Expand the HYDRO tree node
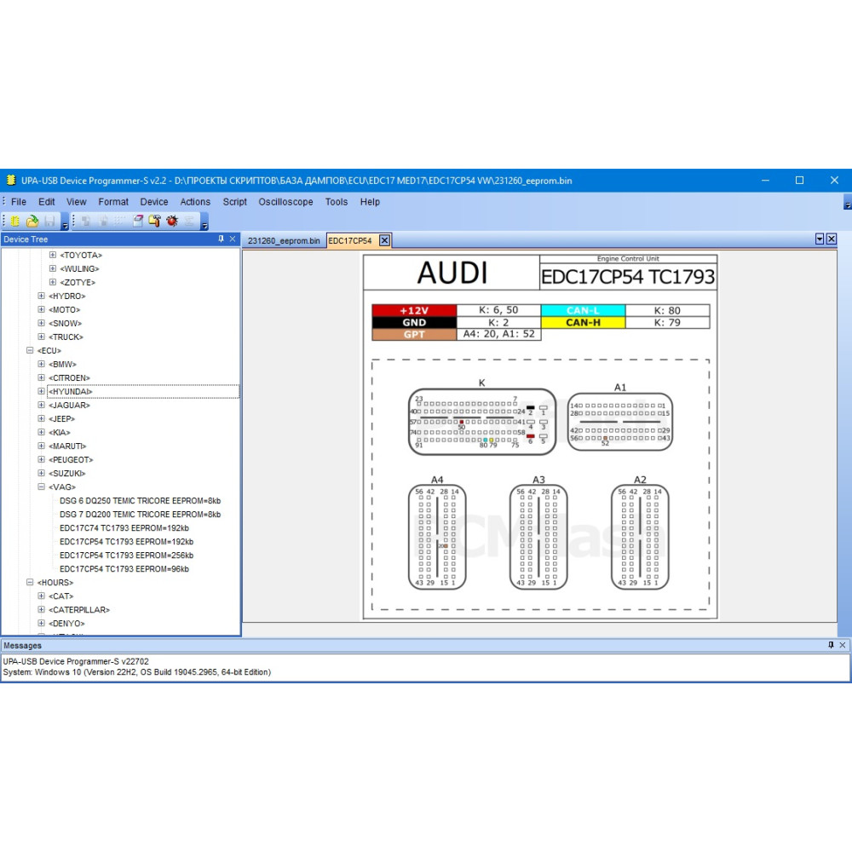The image size is (852, 852). tap(41, 296)
